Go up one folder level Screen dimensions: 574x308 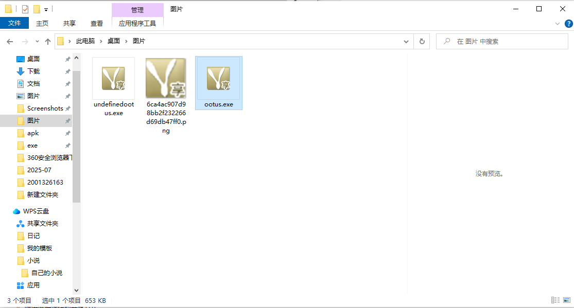point(47,42)
